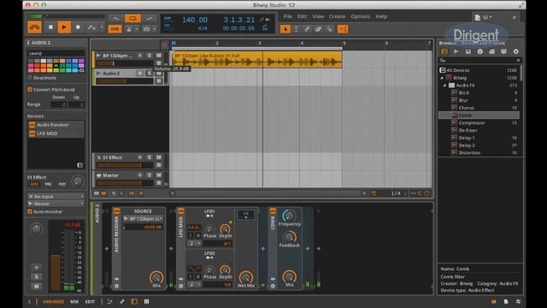Click the Comb Frequency knob

[289, 216]
